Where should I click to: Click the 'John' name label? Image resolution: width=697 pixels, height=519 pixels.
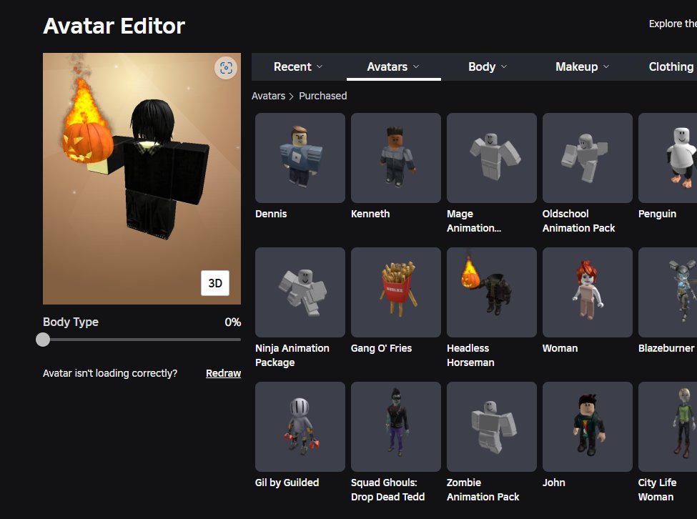click(554, 483)
